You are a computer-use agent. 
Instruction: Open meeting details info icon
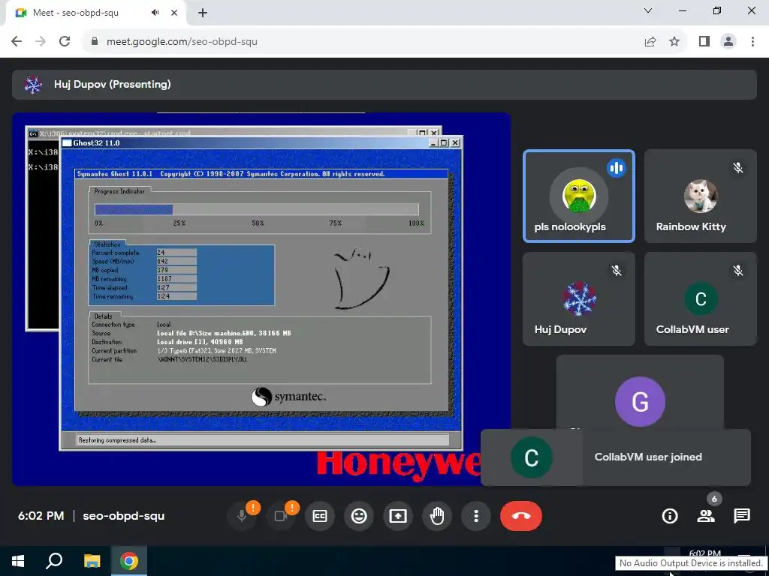tap(669, 516)
